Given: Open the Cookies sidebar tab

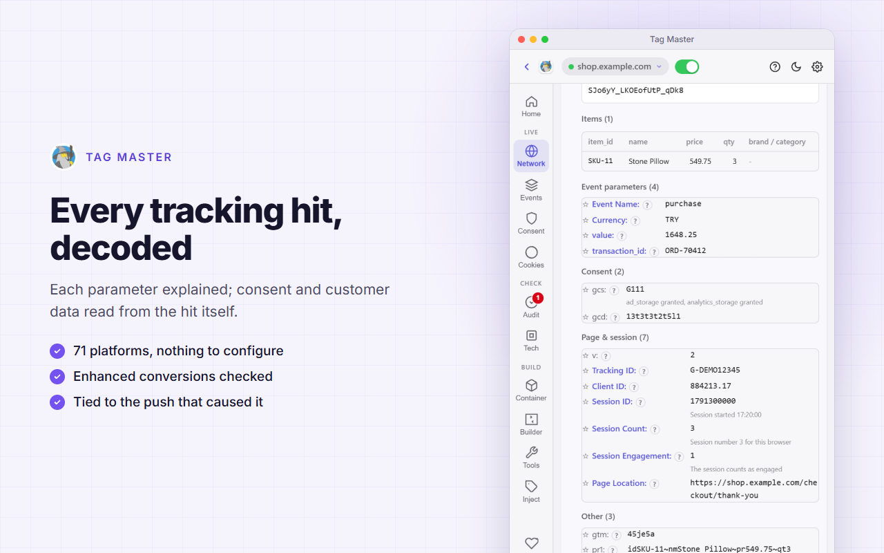Looking at the screenshot, I should pos(531,257).
